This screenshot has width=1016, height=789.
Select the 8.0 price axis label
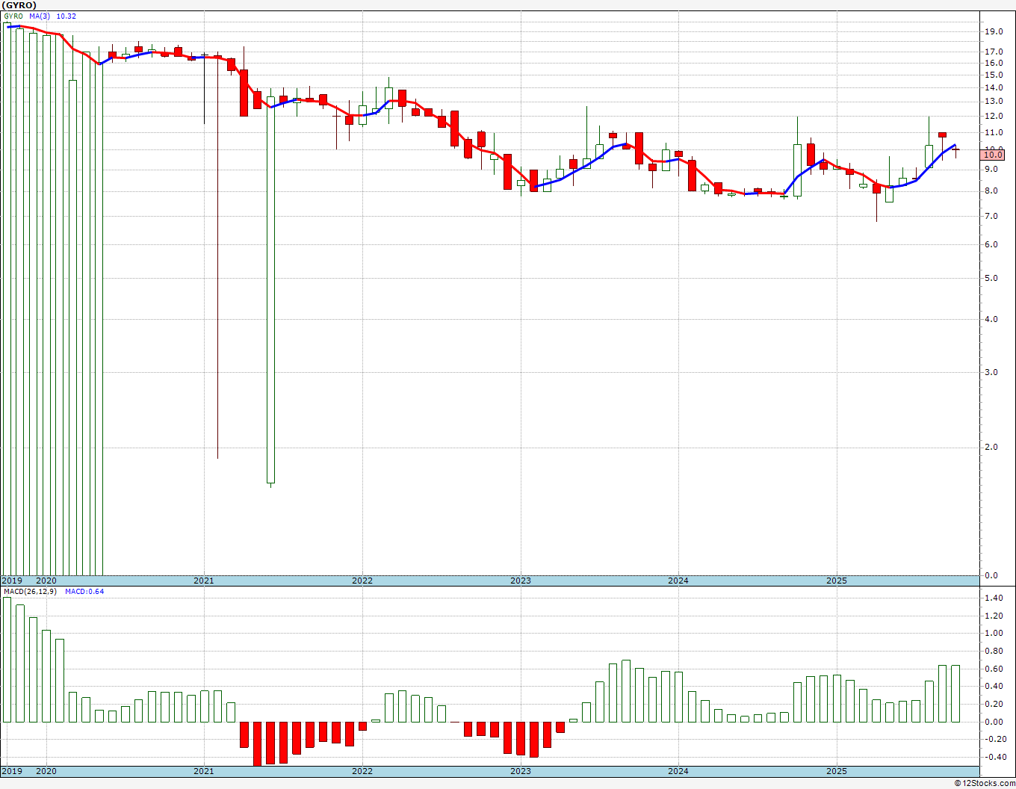point(991,191)
